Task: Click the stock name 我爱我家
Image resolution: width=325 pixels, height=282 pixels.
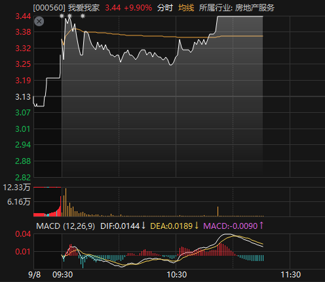Action: coord(84,8)
